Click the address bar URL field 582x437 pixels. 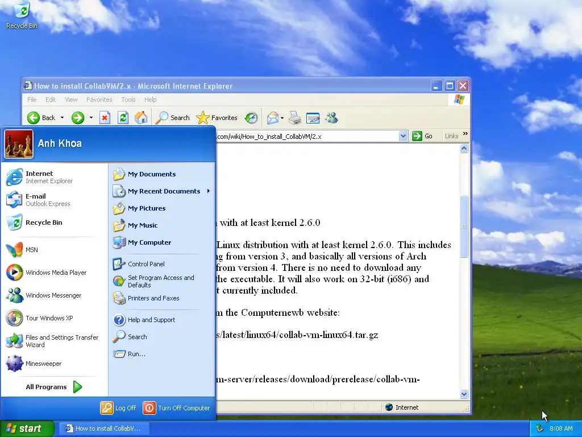point(307,137)
